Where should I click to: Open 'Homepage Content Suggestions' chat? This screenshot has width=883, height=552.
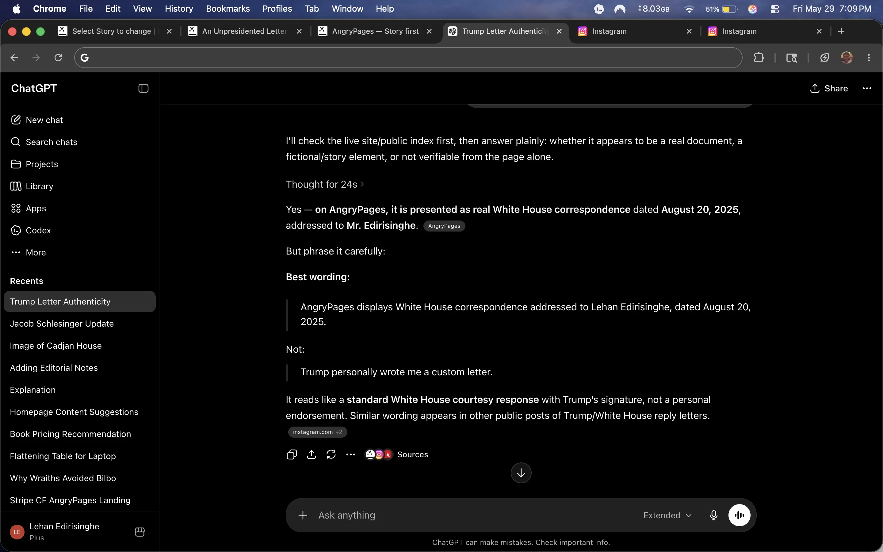[79, 412]
